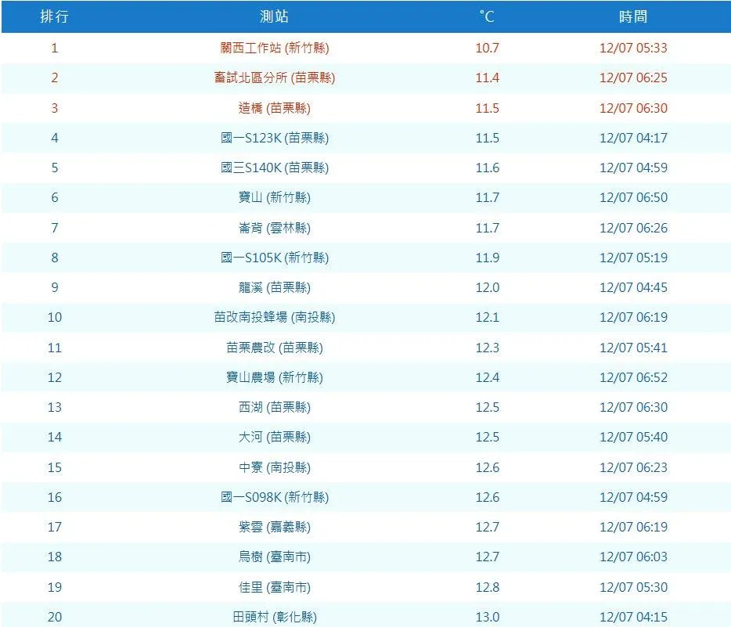The width and height of the screenshot is (731, 627).
Task: Click temperature value 12.0
Action: 487,287
